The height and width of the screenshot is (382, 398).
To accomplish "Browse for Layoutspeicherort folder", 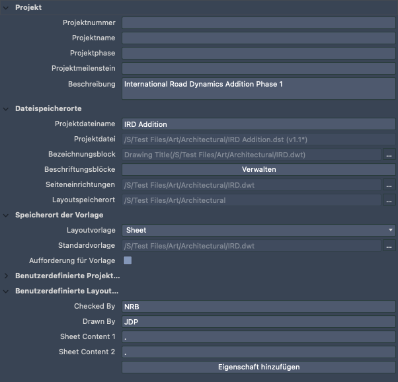I will click(389, 200).
